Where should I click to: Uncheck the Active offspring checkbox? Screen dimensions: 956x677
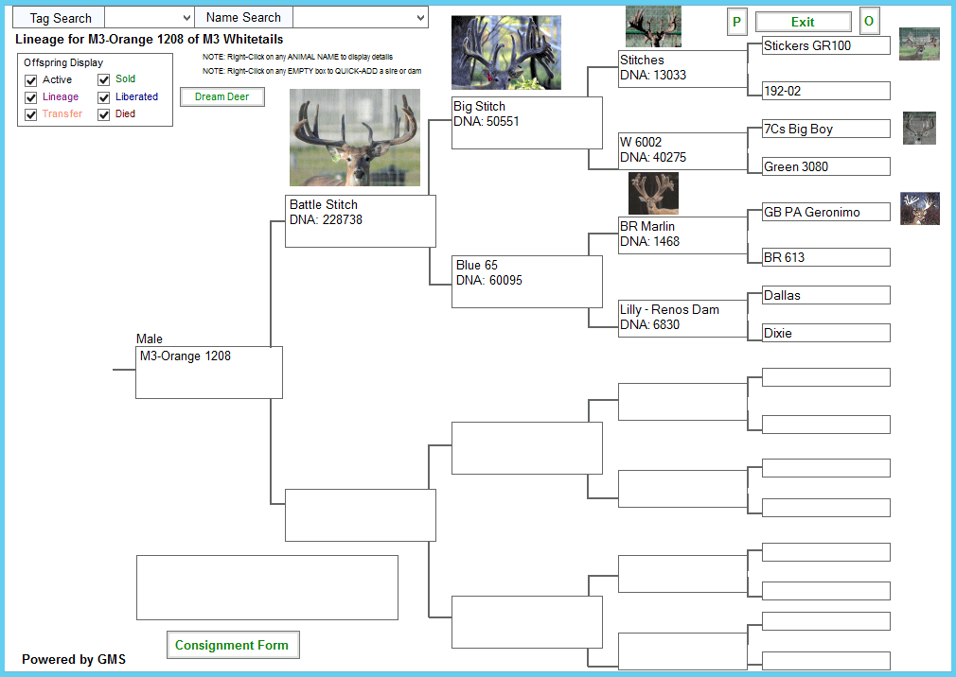31,80
